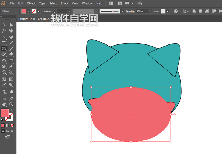Open the Effect menu
This screenshot has height=154, width=222.
[x=64, y=3]
